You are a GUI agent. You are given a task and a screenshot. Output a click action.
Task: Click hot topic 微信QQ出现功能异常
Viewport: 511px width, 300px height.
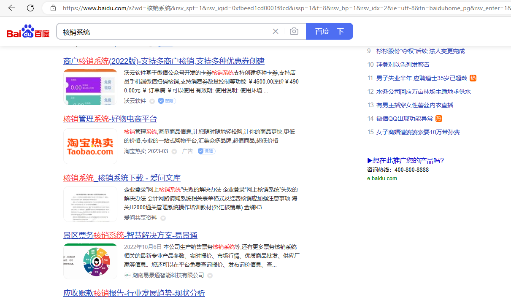(x=404, y=119)
